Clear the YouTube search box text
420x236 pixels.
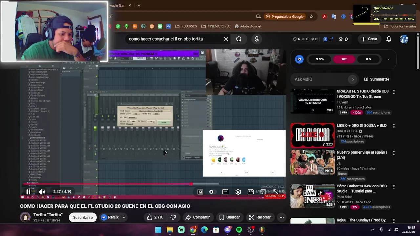tap(226, 39)
